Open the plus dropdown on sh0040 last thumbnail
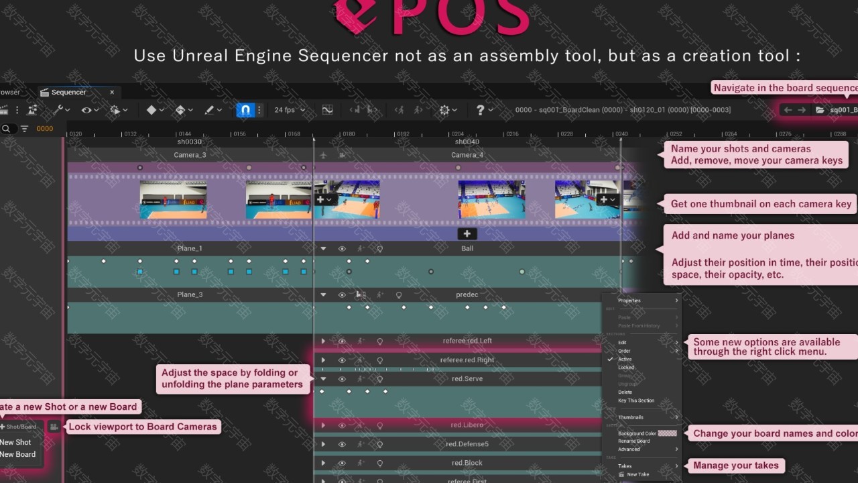Viewport: 858px width, 483px height. [x=608, y=199]
